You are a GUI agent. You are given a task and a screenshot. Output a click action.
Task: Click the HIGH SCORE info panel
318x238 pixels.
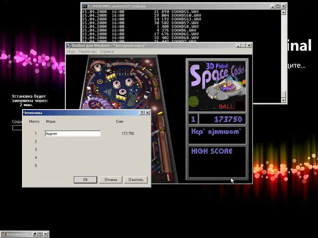point(217,162)
